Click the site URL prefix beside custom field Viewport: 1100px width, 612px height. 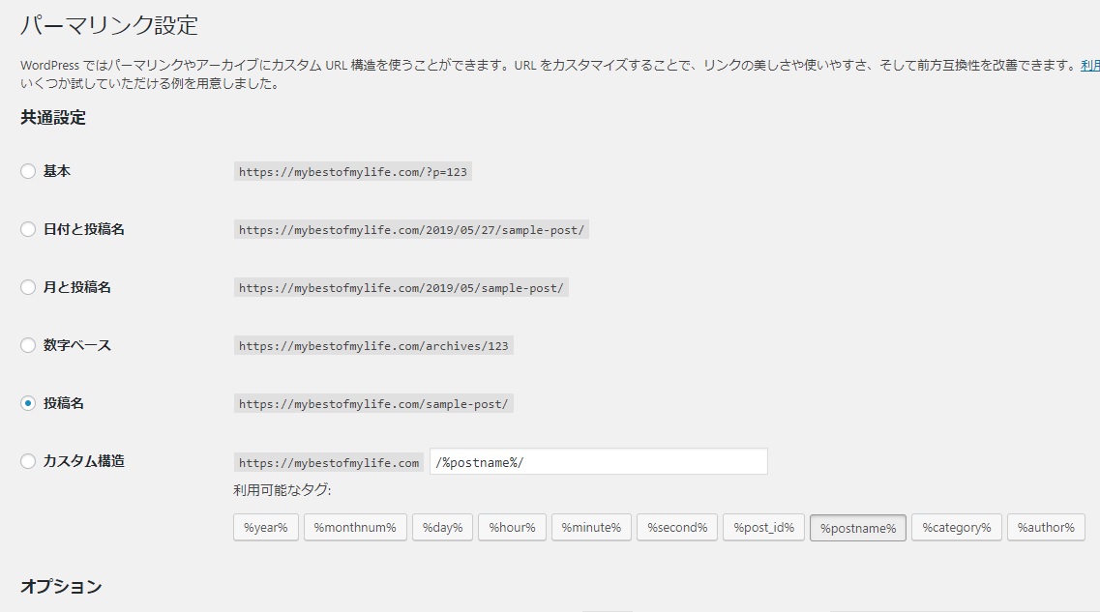coord(329,463)
